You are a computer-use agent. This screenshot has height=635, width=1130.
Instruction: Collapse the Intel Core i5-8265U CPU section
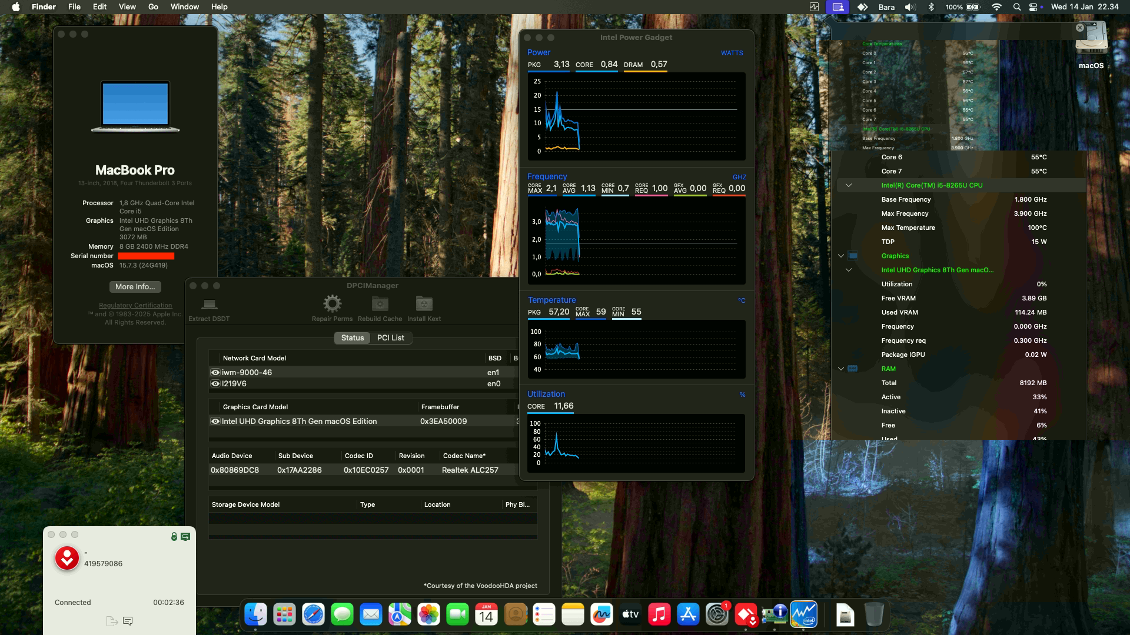click(x=849, y=185)
